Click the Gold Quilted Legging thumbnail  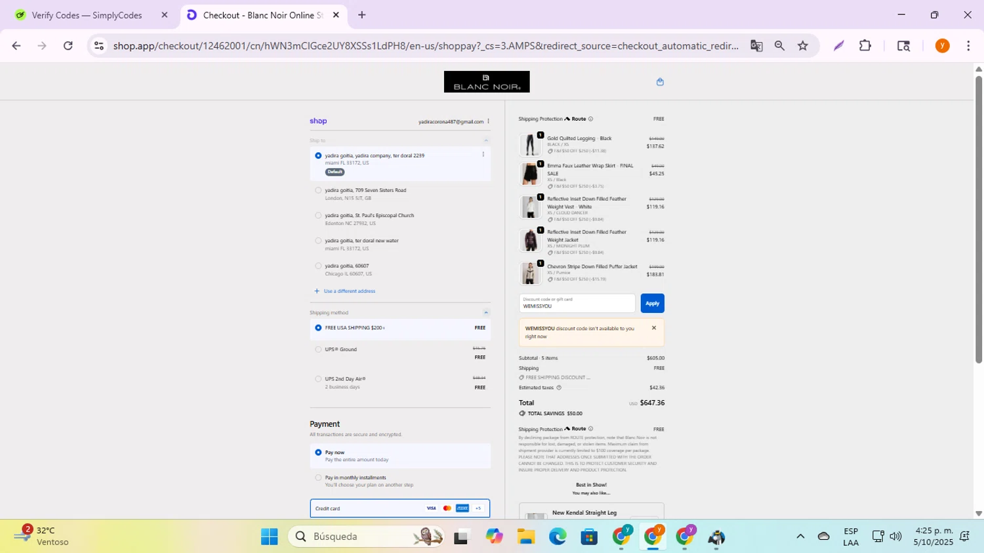pos(530,145)
